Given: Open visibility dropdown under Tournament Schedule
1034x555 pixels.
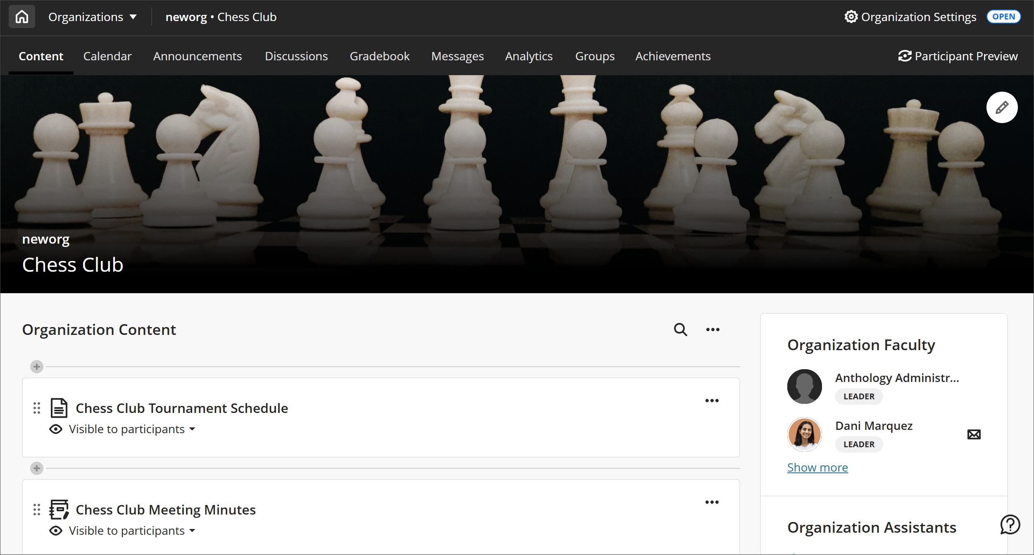Looking at the screenshot, I should (193, 429).
